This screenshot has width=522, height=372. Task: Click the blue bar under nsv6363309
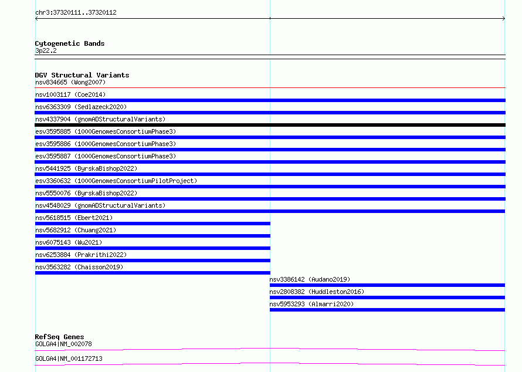[x=270, y=113]
